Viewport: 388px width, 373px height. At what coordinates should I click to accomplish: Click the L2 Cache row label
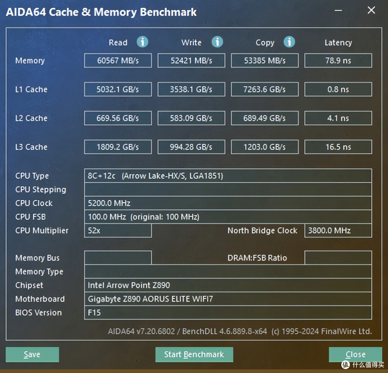tap(31, 118)
